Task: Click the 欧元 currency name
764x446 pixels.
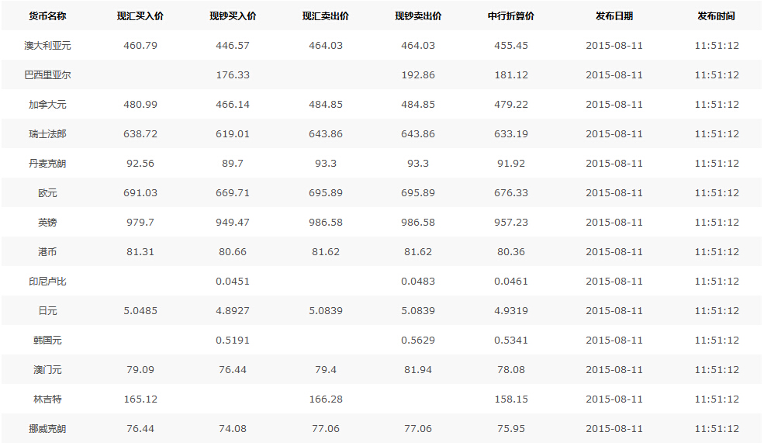Action: tap(47, 193)
